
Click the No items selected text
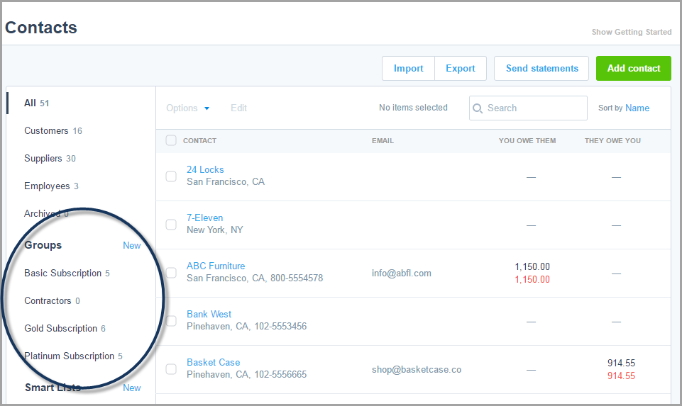tap(413, 108)
